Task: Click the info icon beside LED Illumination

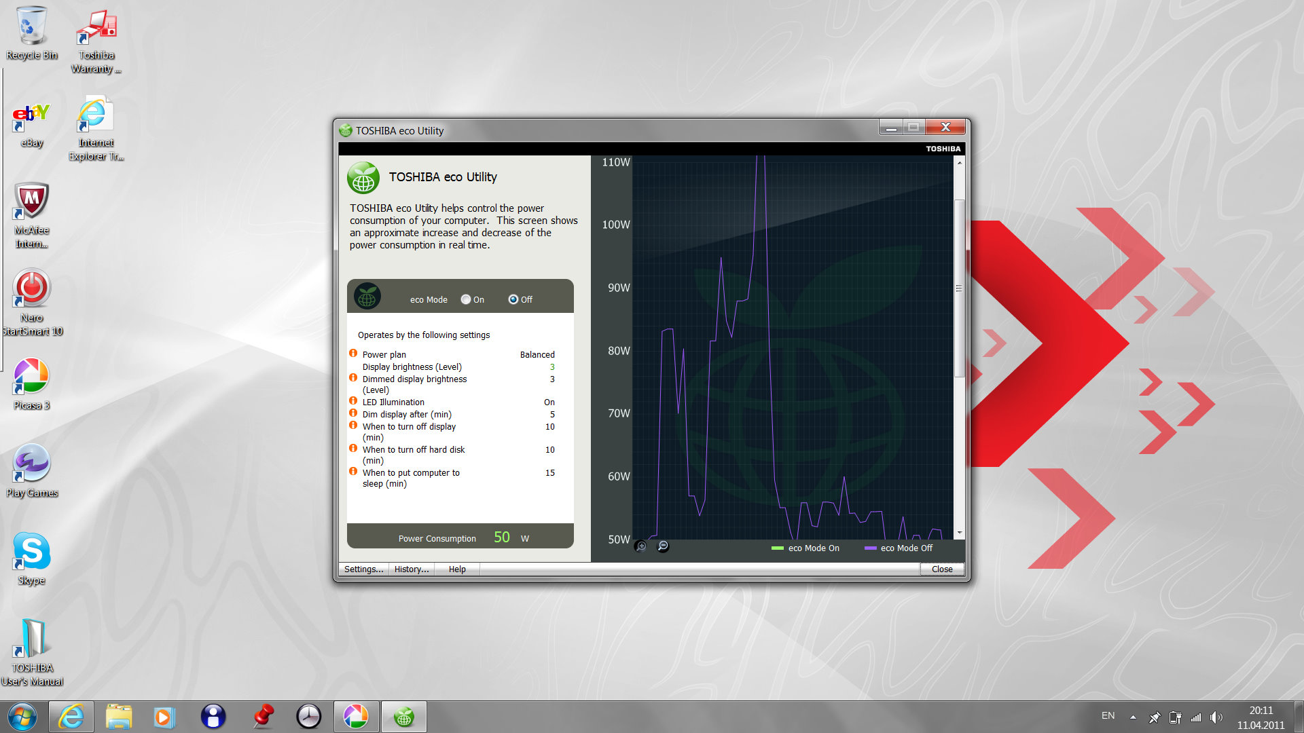Action: pos(353,401)
